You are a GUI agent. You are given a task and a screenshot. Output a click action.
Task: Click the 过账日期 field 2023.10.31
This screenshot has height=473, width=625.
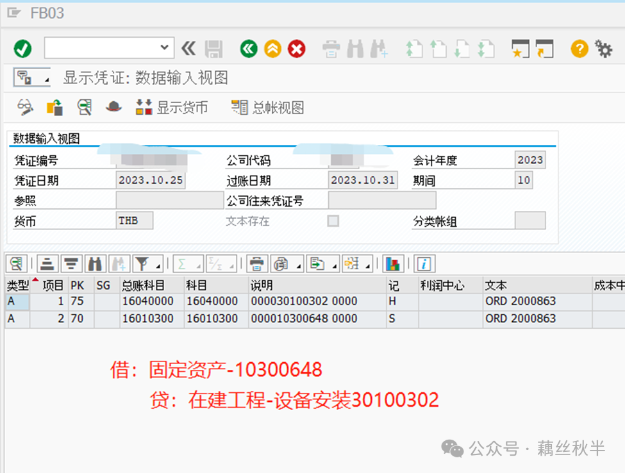pyautogui.click(x=363, y=180)
